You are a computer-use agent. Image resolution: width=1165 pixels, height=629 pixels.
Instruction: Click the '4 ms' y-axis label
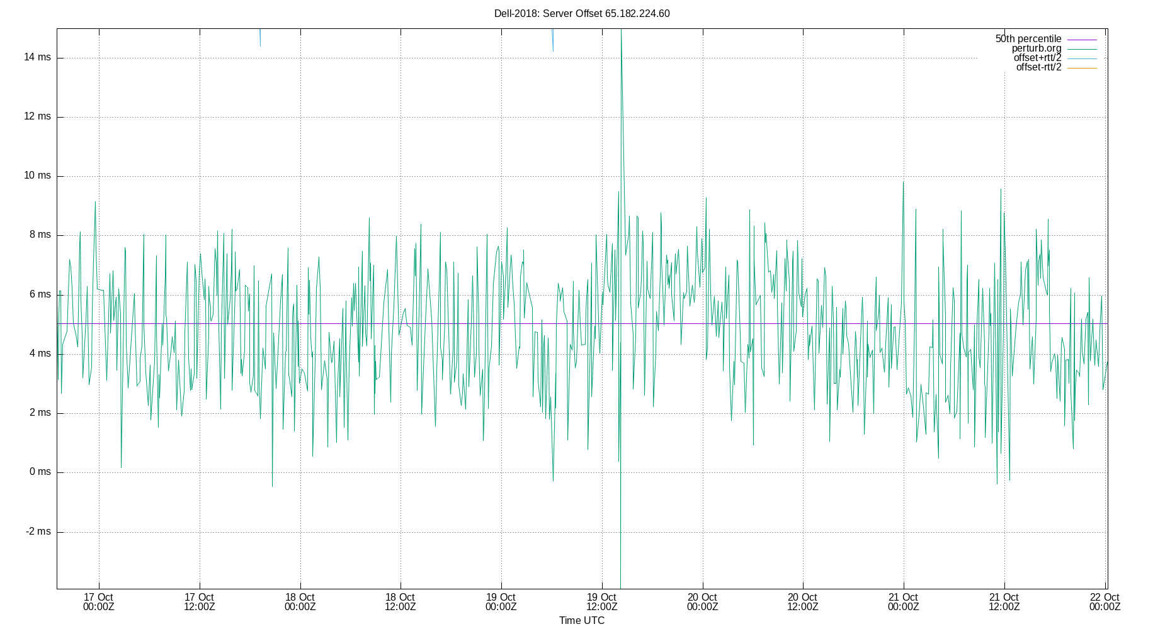pyautogui.click(x=40, y=353)
